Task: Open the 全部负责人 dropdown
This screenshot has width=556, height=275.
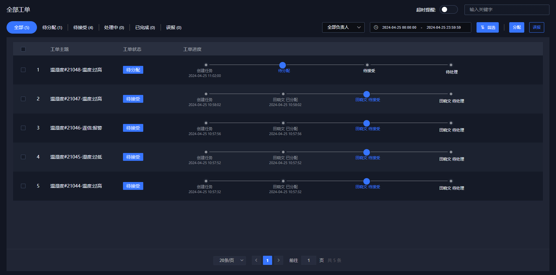Action: pos(343,27)
